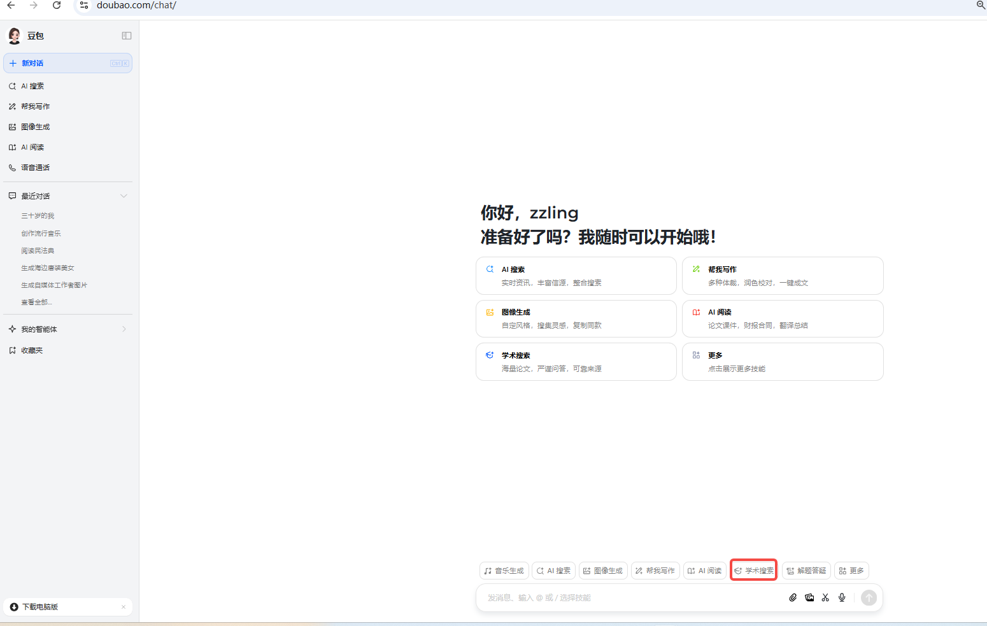Choose the 图像生成 skill chip above input
The width and height of the screenshot is (987, 626).
pyautogui.click(x=603, y=571)
